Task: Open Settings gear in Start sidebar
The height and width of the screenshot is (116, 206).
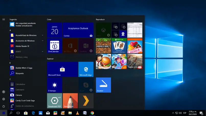Action: tap(4, 99)
